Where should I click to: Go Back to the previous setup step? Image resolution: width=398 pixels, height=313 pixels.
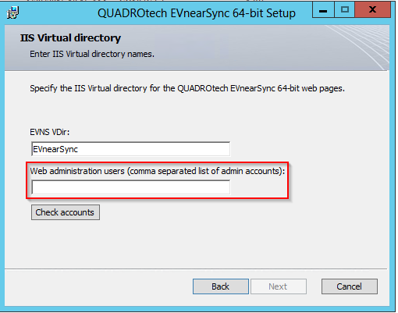[x=221, y=286]
